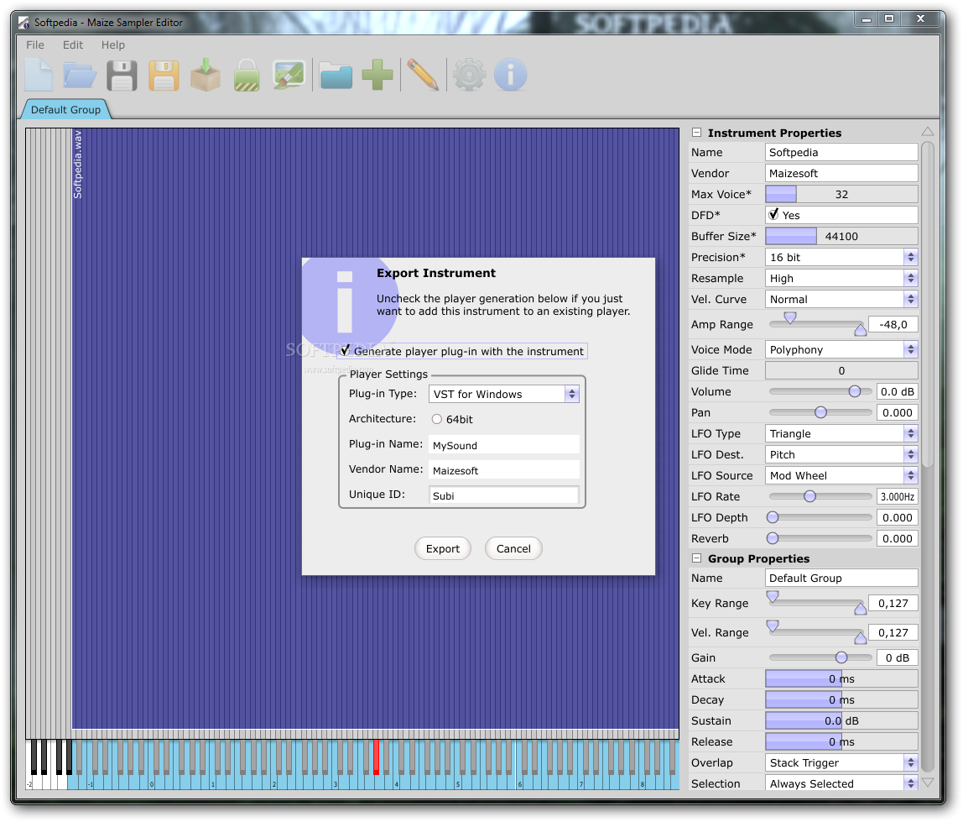963x822 pixels.
Task: Click the Group Name field Default Group
Action: (x=841, y=578)
